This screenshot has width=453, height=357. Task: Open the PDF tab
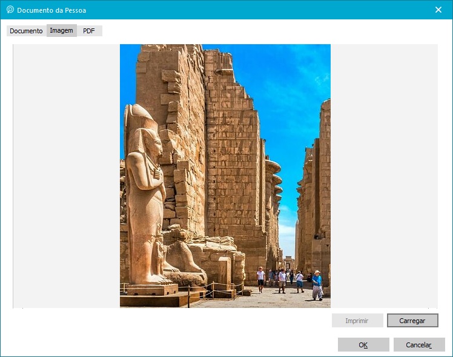pos(89,31)
